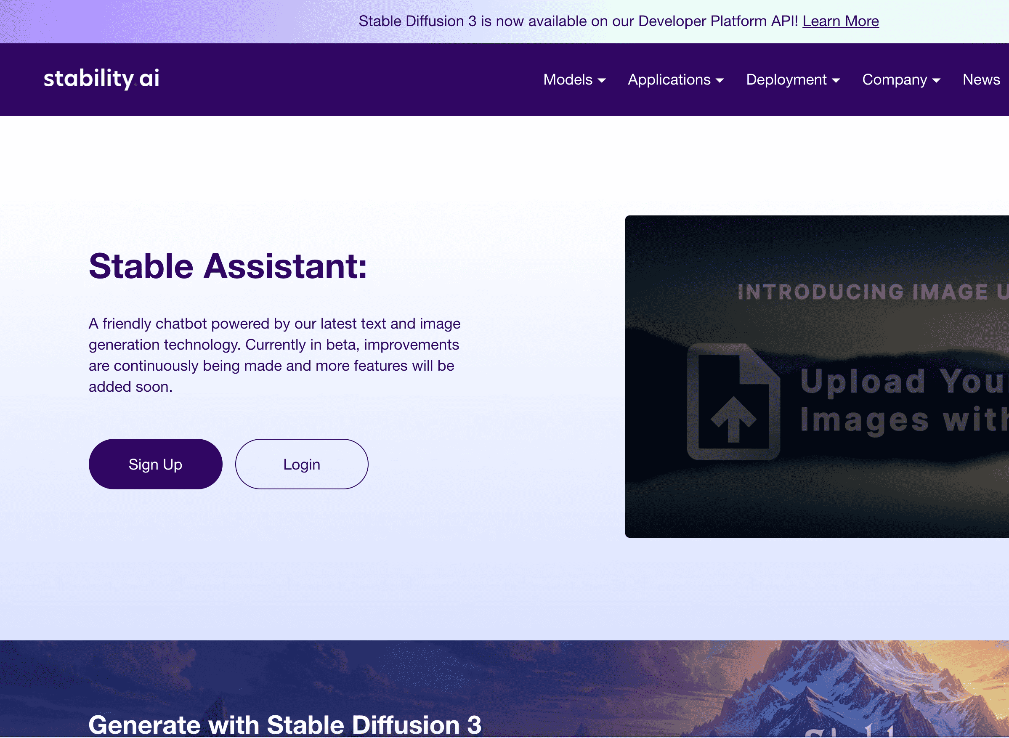Follow the Learn More link

tap(840, 21)
